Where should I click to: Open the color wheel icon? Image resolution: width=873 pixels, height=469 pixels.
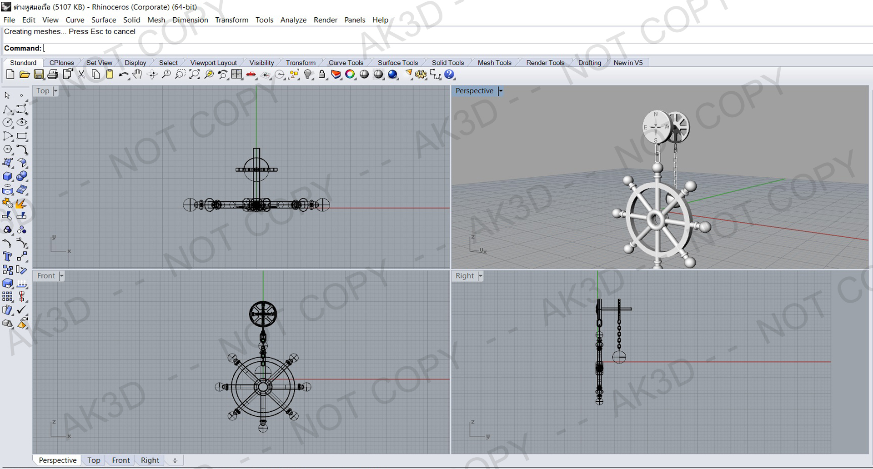point(350,75)
